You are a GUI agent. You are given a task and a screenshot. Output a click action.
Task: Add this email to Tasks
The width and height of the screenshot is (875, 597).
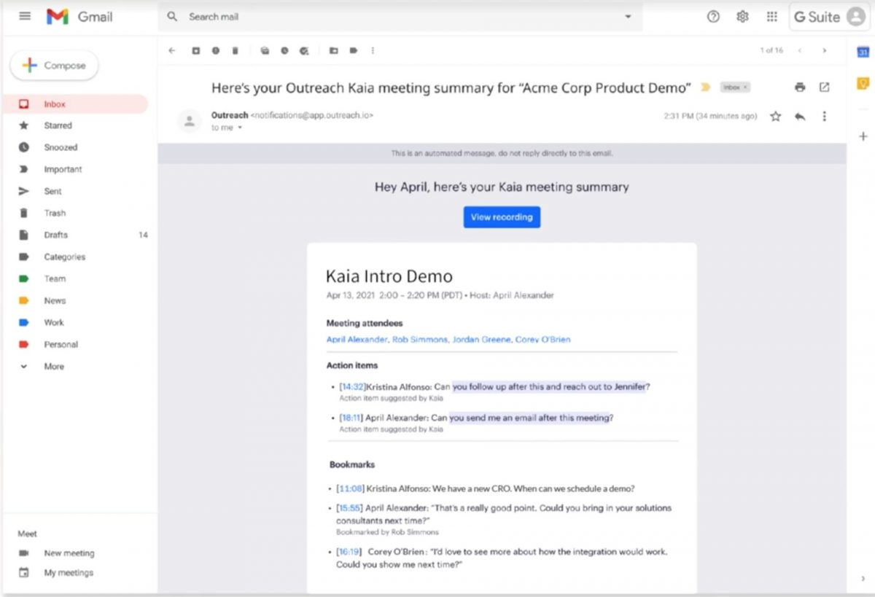(x=304, y=50)
